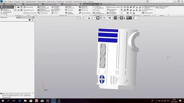This screenshot has width=184, height=103.
Task: Click the filter funnel icon in view toolbar
Action: coord(128,18)
